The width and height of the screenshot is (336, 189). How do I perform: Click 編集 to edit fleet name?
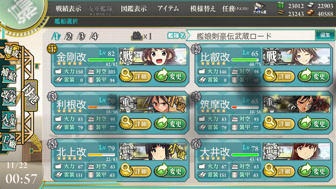tap(325, 35)
